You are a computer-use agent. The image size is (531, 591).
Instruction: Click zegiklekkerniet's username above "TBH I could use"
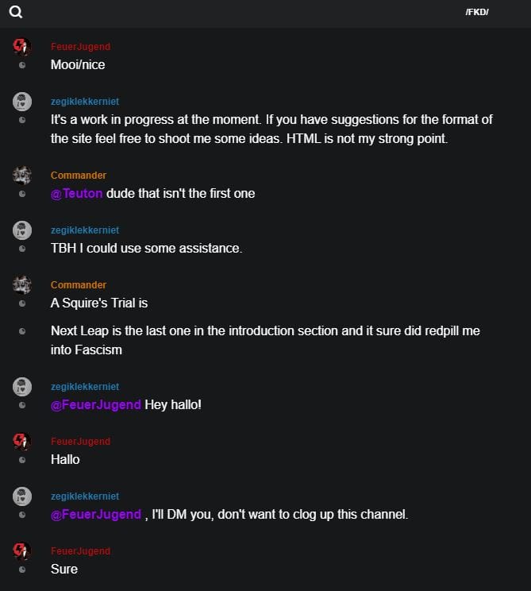click(84, 230)
